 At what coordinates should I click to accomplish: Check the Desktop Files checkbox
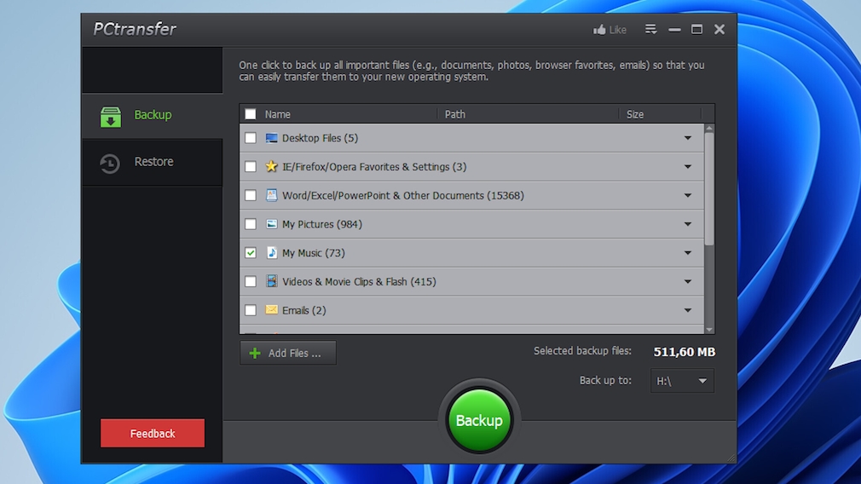[251, 138]
